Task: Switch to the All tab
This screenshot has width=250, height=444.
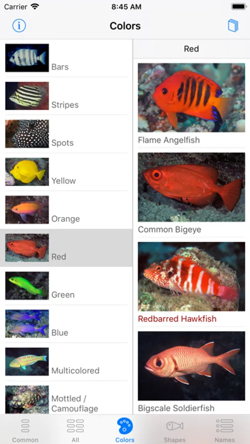Action: click(75, 430)
